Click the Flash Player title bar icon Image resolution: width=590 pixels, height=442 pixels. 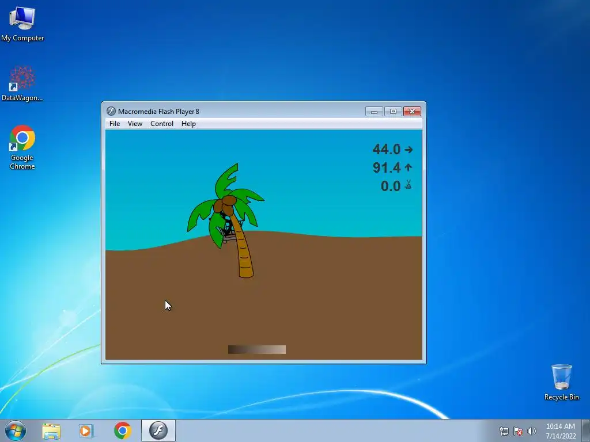111,111
